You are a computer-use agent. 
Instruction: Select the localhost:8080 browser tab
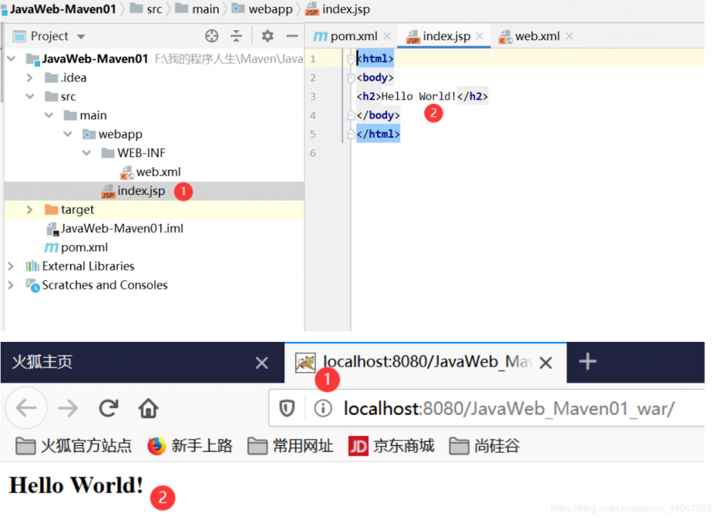pyautogui.click(x=425, y=362)
